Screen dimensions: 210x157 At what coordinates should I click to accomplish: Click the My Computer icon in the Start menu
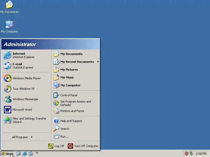pos(56,85)
